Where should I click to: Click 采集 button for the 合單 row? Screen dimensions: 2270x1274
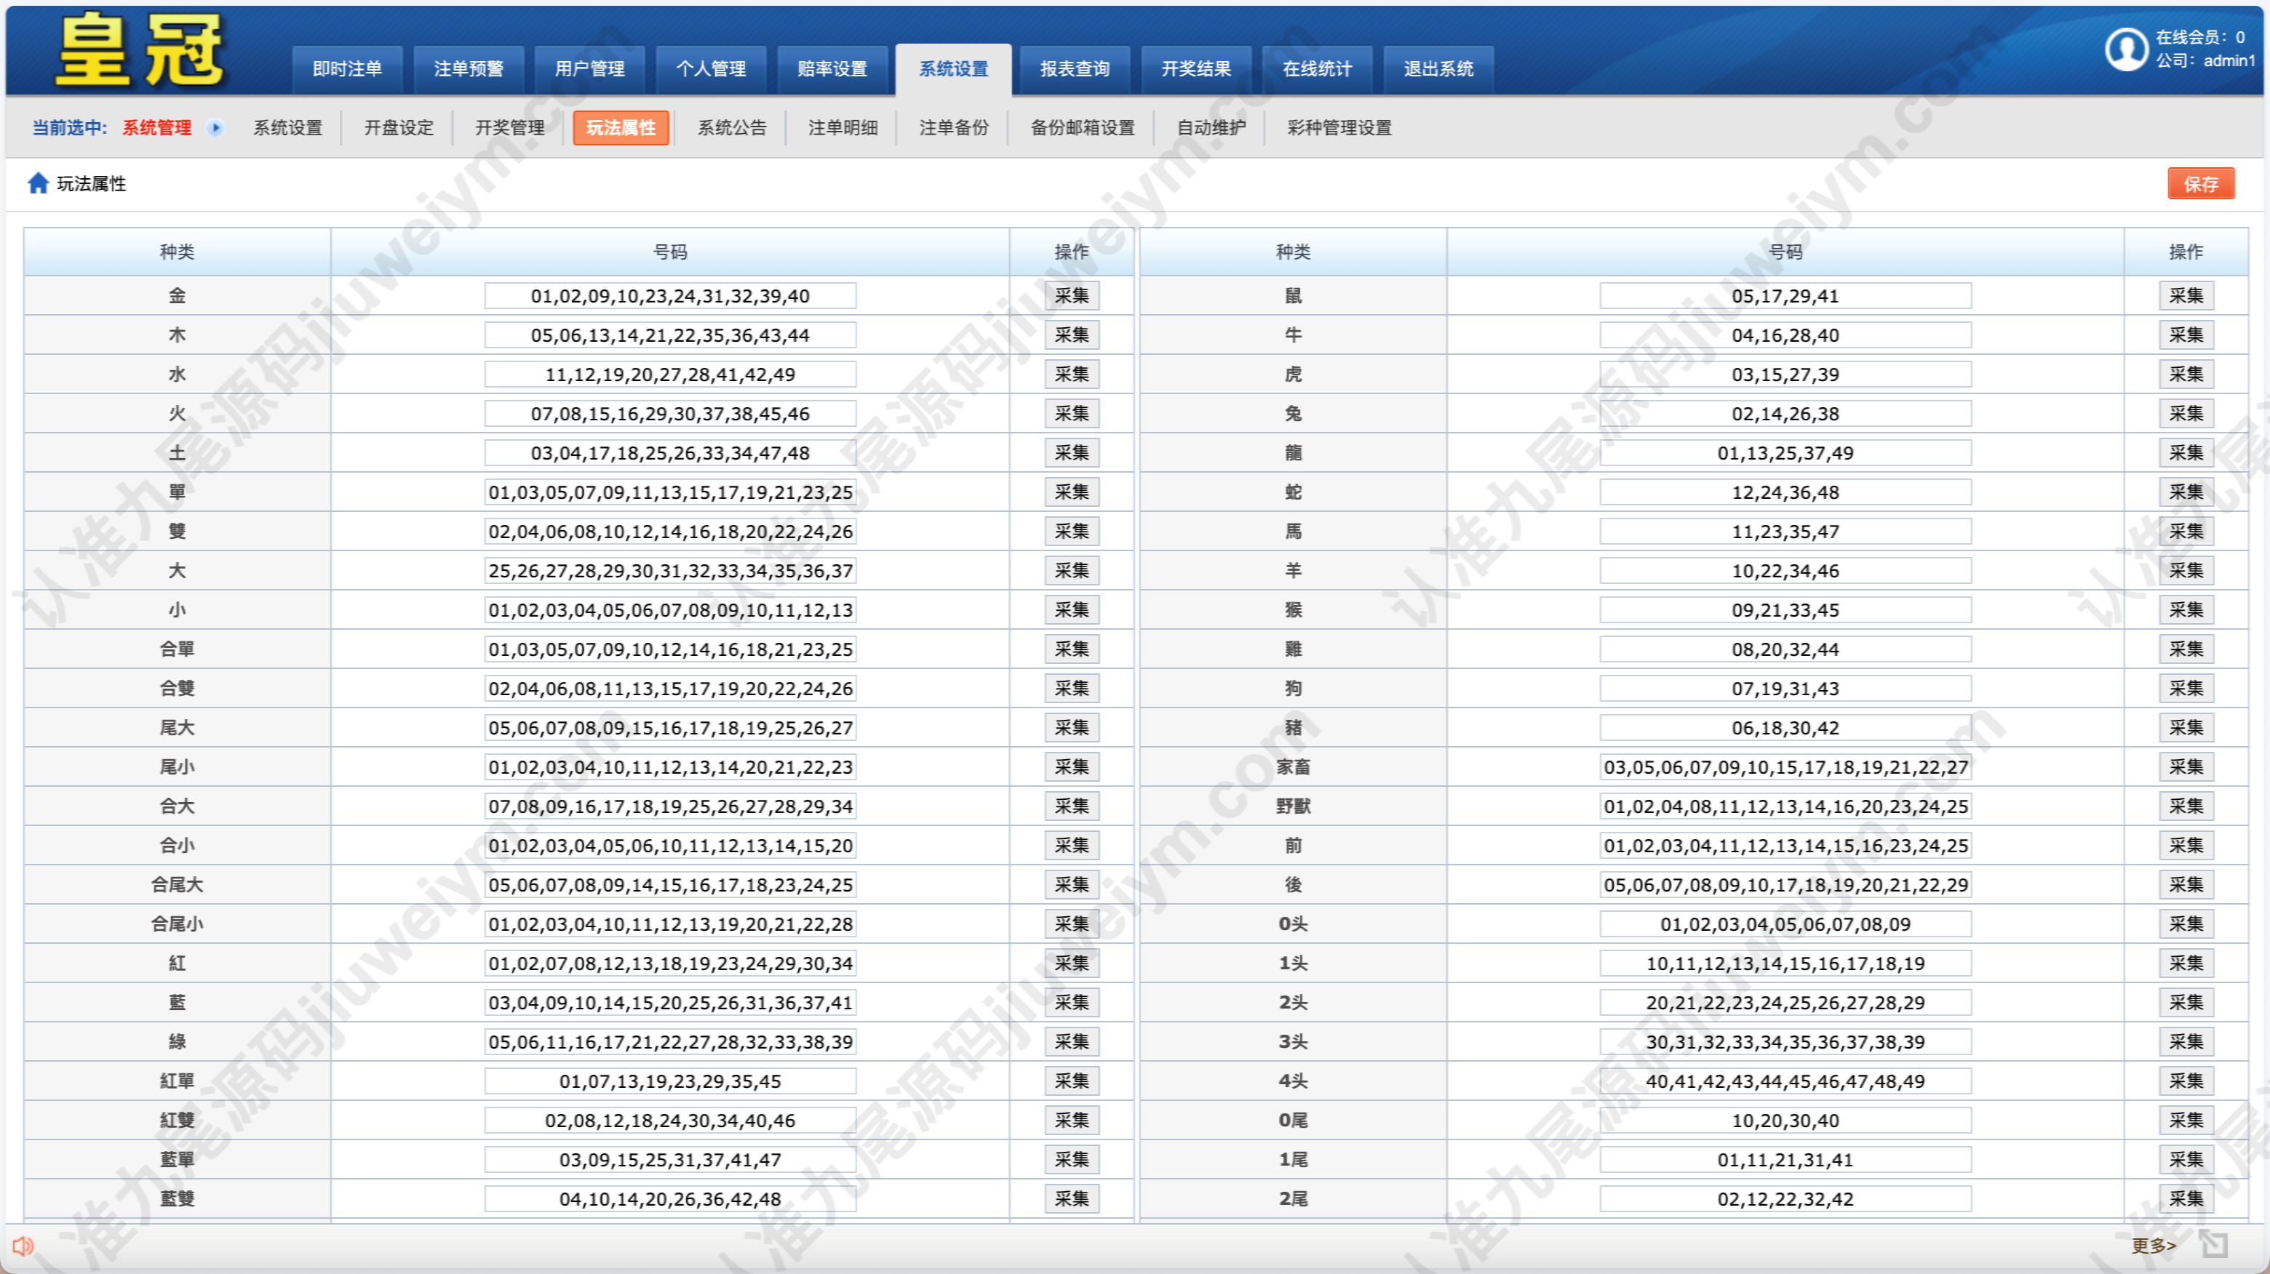coord(1072,649)
